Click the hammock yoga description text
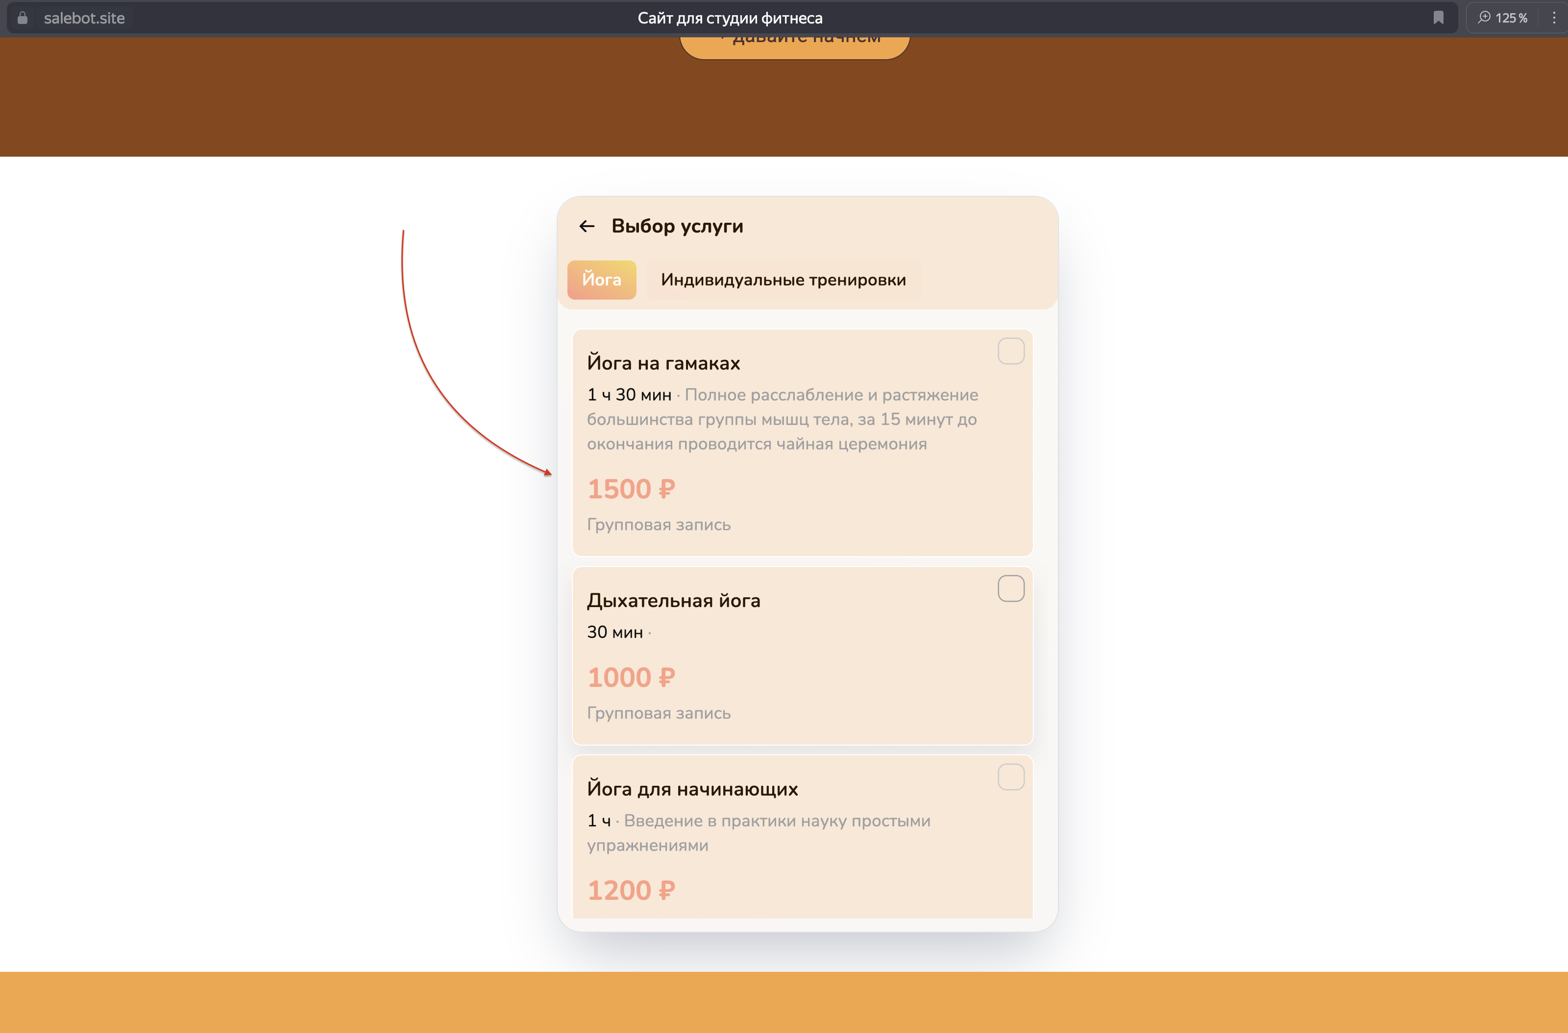This screenshot has height=1033, width=1568. click(782, 420)
